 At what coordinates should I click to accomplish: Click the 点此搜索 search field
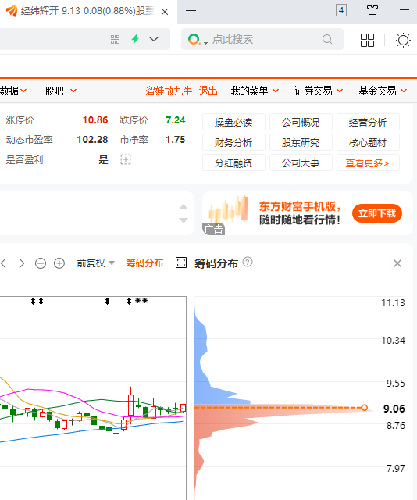pyautogui.click(x=262, y=39)
